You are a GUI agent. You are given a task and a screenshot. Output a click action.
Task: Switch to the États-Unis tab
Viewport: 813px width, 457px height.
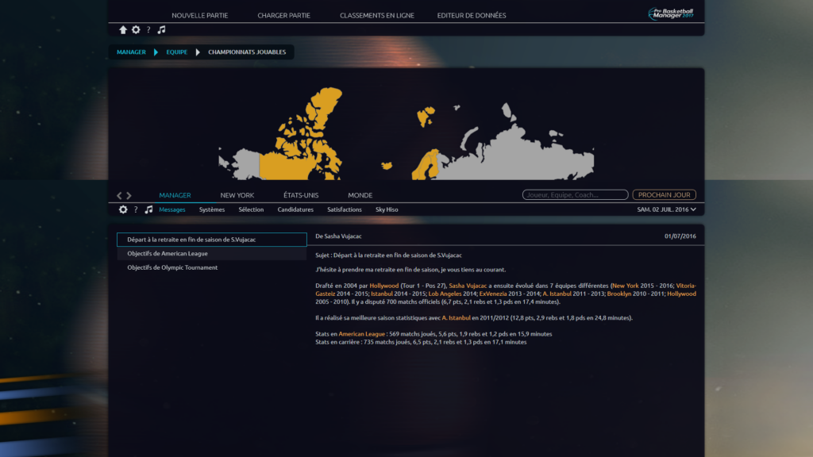point(301,195)
